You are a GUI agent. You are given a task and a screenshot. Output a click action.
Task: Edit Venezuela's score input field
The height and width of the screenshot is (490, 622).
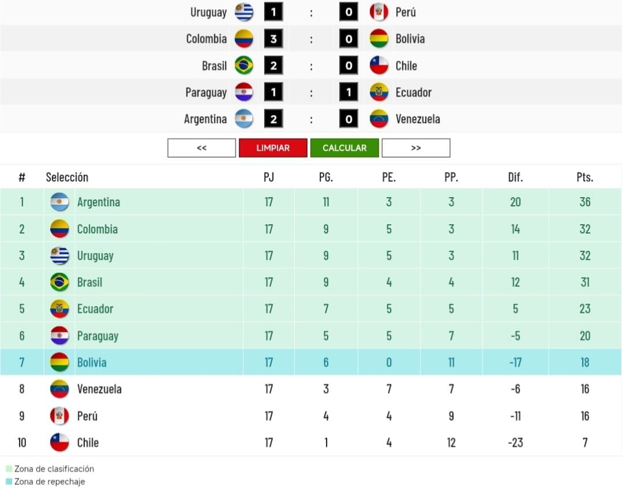[348, 119]
